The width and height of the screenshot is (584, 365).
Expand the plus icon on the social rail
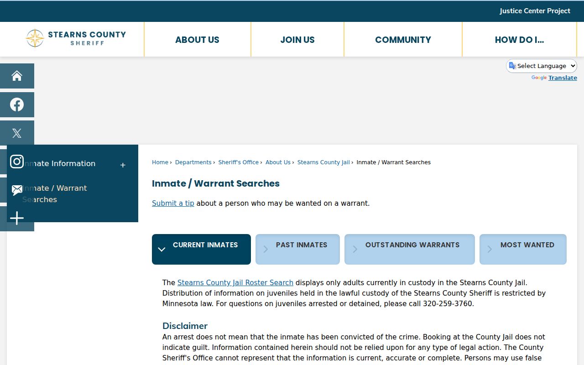[x=17, y=218]
